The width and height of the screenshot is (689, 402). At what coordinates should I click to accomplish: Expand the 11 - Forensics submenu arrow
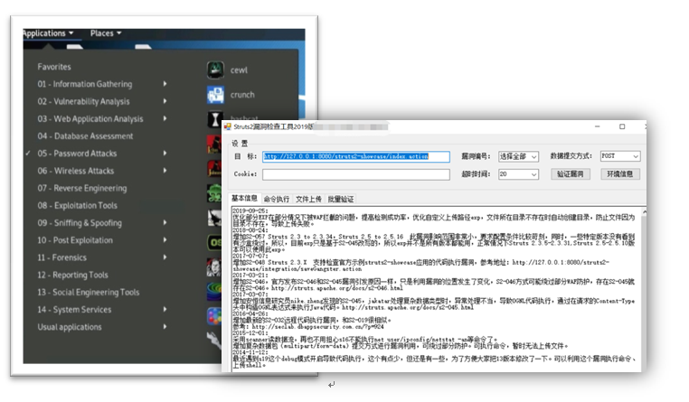pos(165,257)
